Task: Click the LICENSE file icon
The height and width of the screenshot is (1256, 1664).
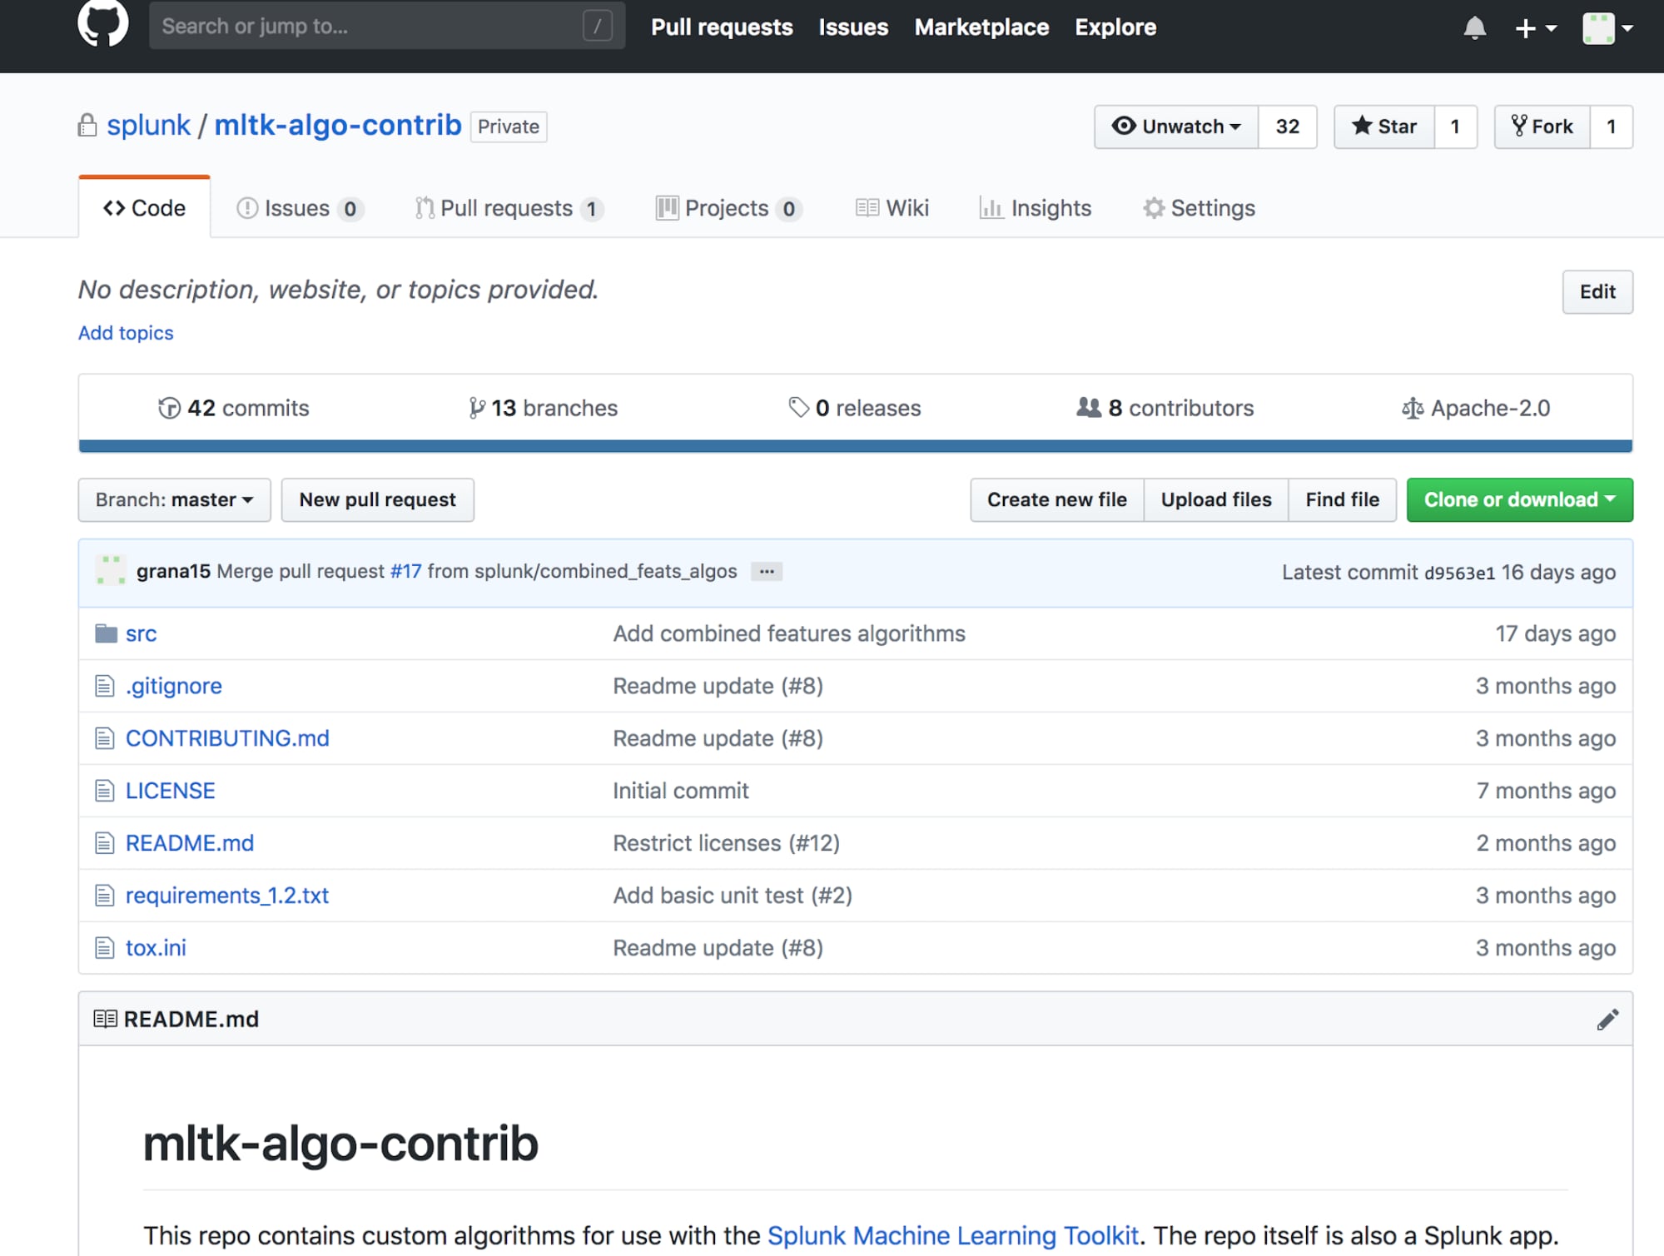Action: pyautogui.click(x=104, y=791)
